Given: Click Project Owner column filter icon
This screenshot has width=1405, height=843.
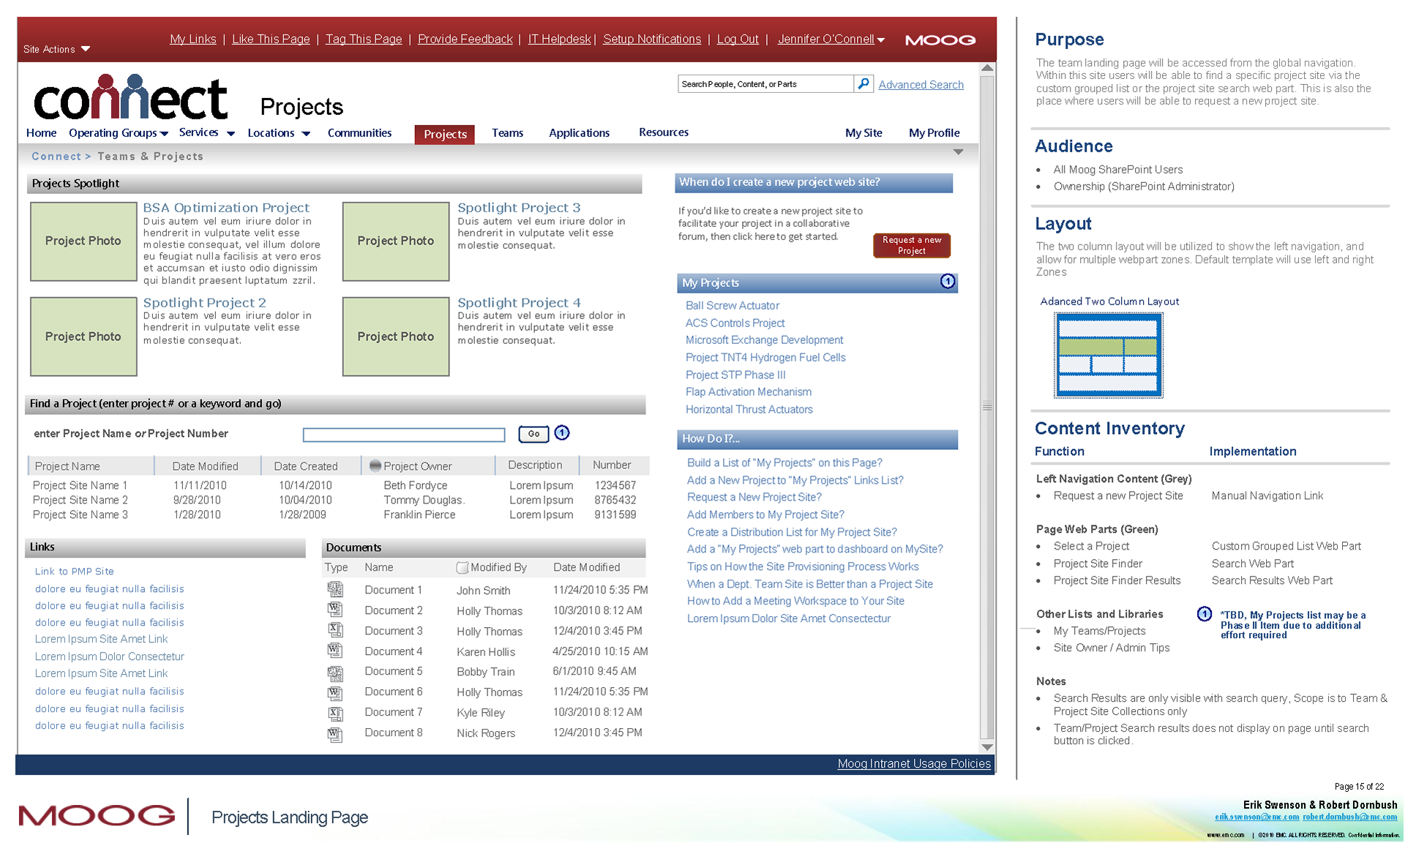Looking at the screenshot, I should 375,465.
